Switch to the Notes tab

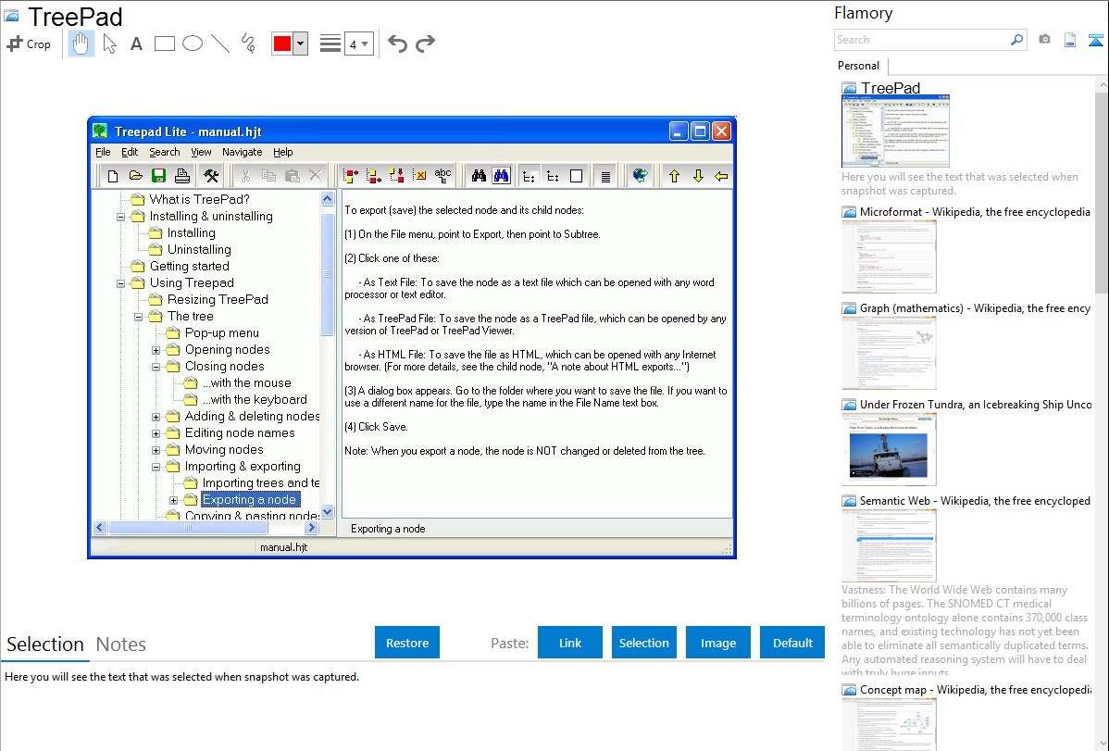coord(121,645)
